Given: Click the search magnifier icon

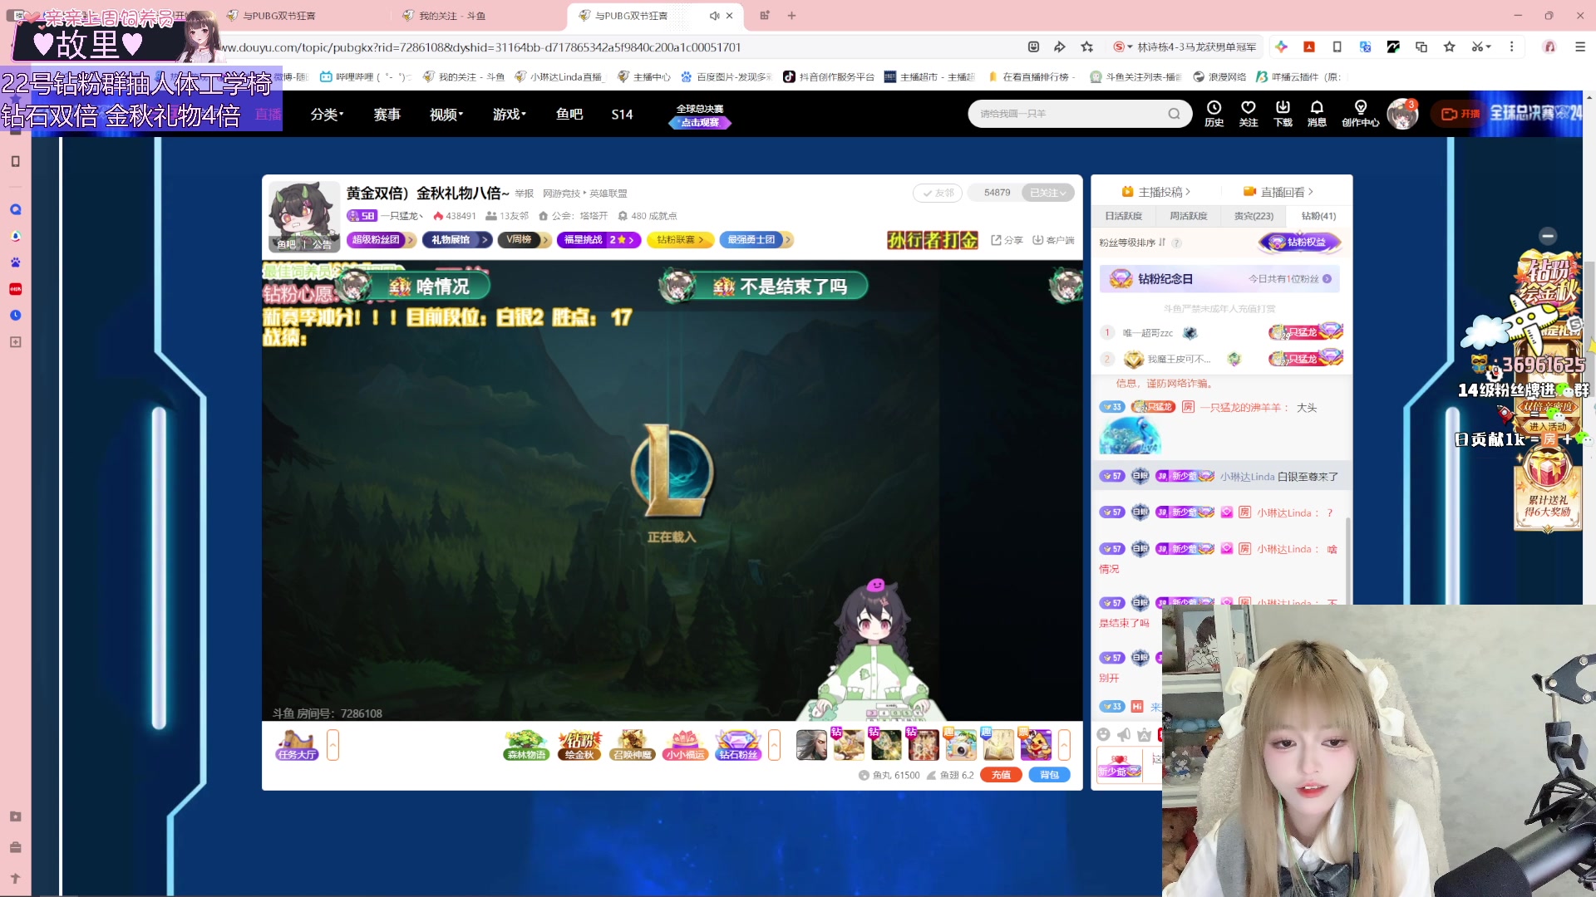Looking at the screenshot, I should (1174, 114).
